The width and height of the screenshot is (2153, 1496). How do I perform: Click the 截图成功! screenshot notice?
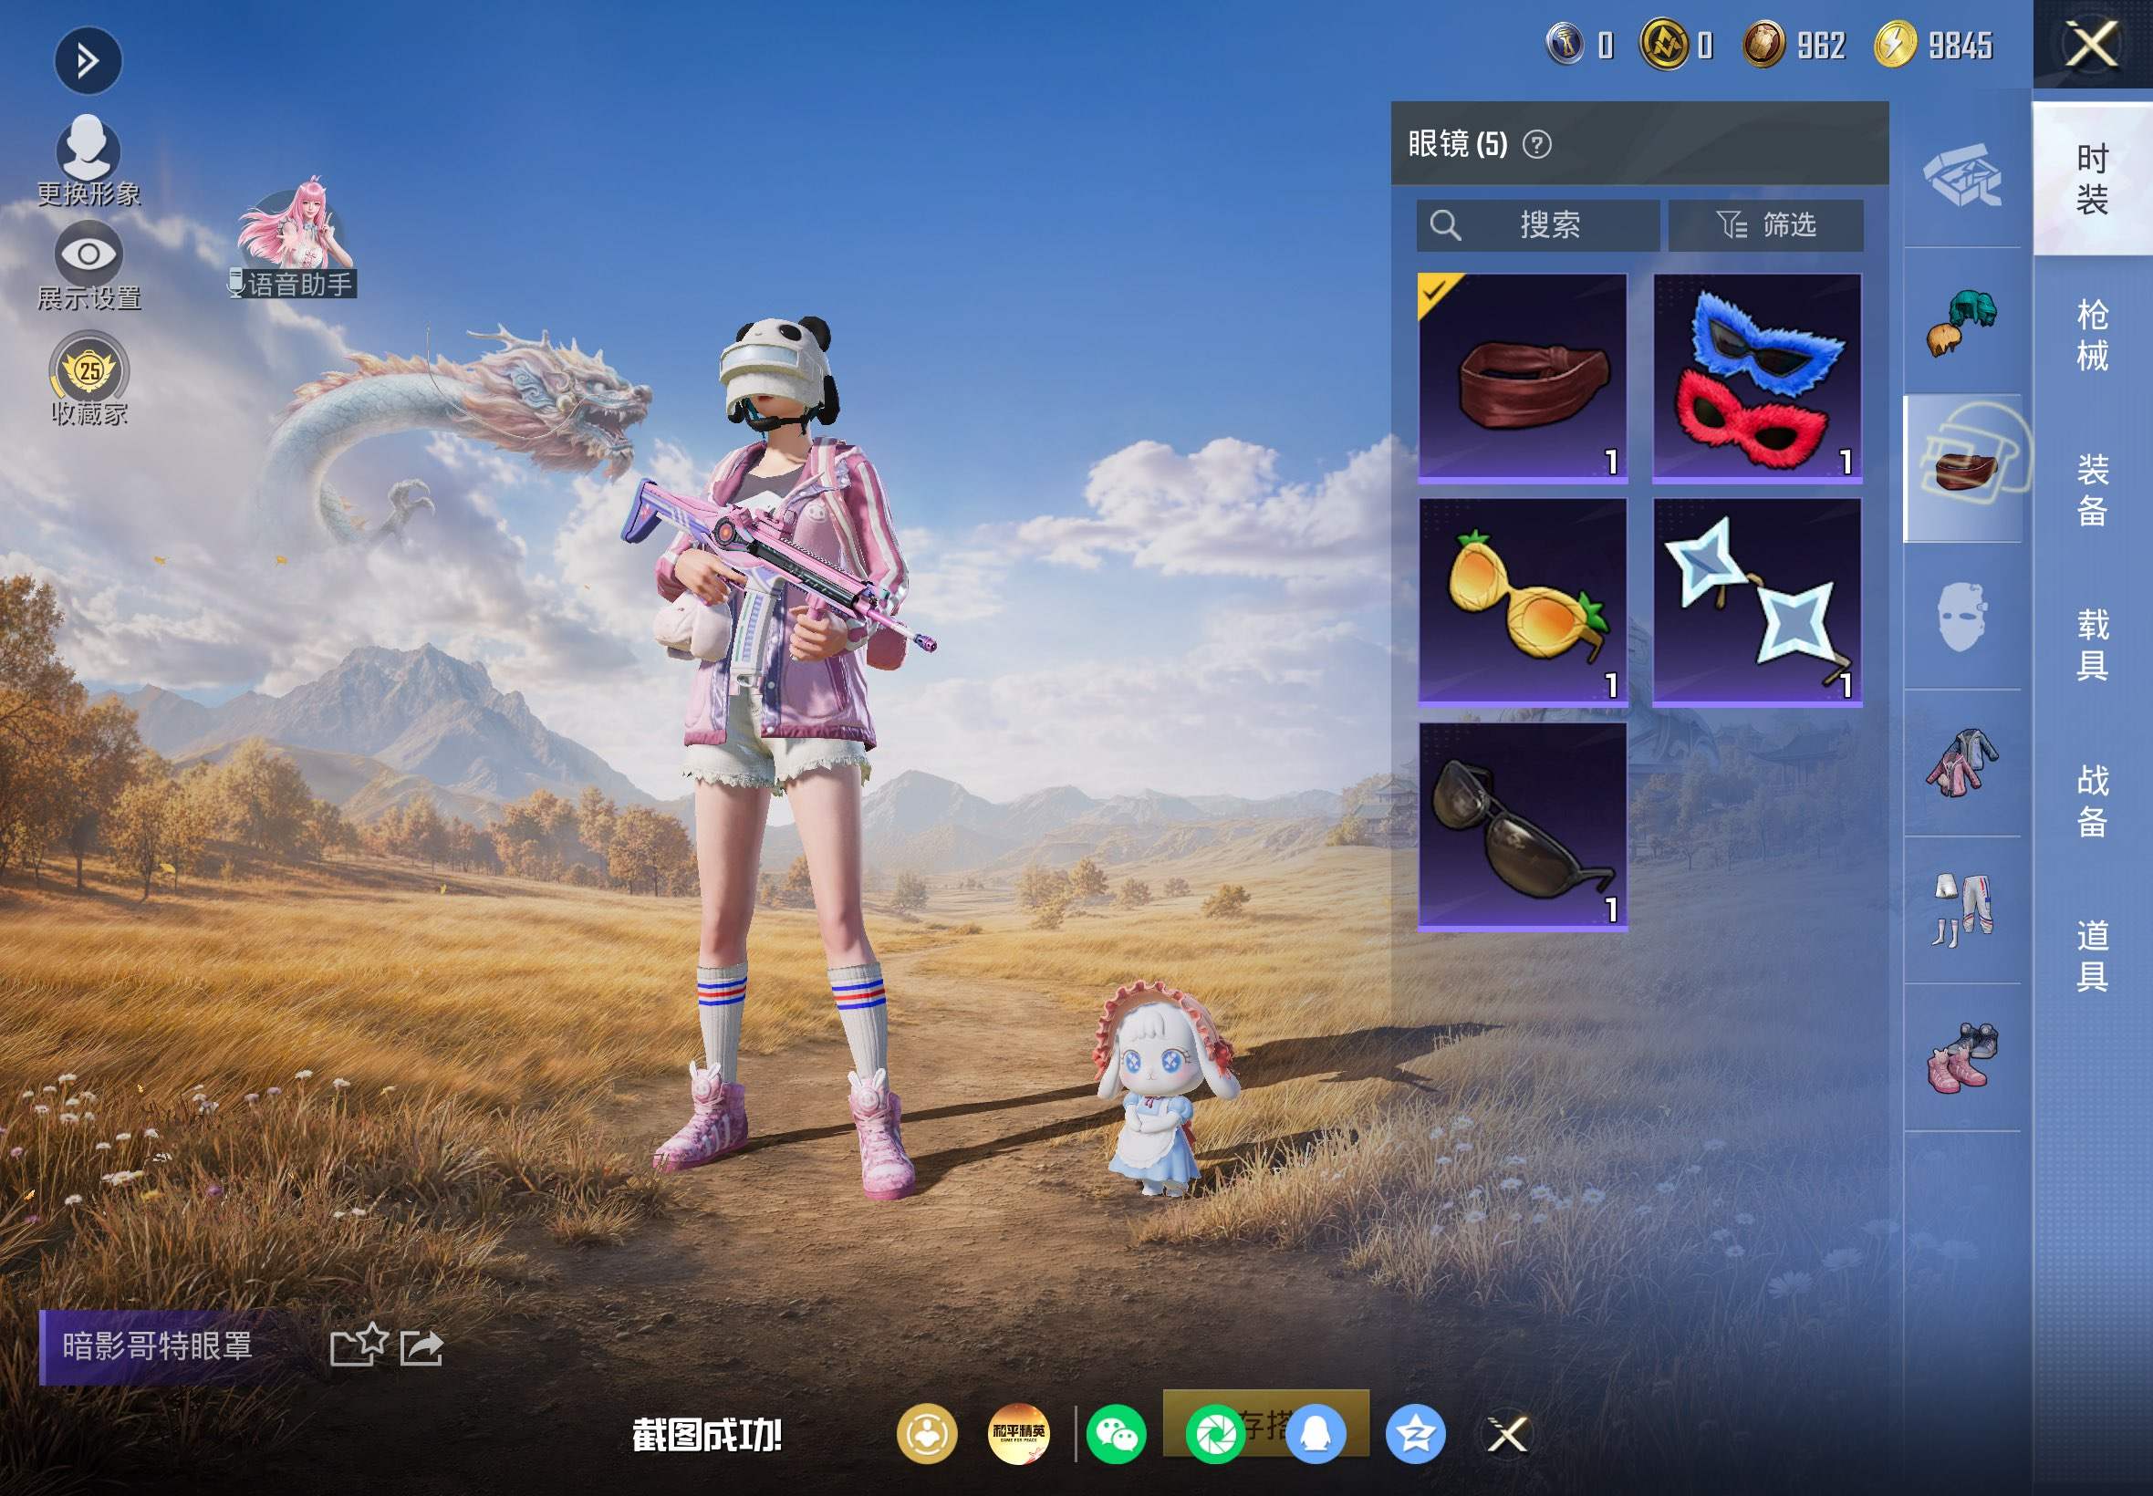pyautogui.click(x=708, y=1435)
